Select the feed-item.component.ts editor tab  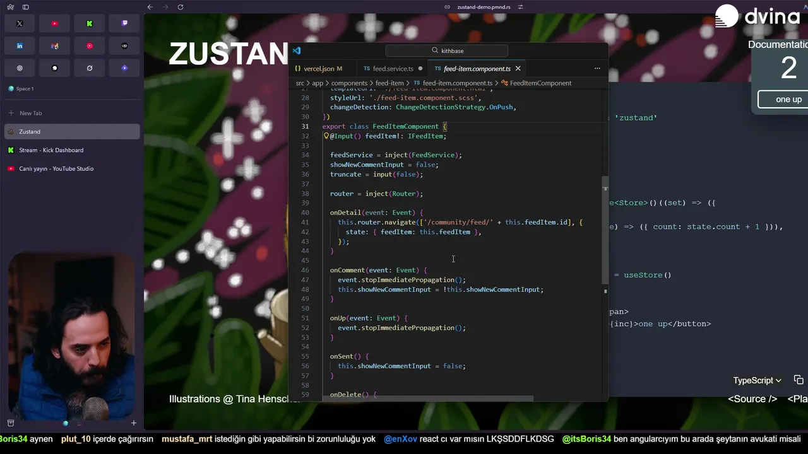(x=477, y=69)
